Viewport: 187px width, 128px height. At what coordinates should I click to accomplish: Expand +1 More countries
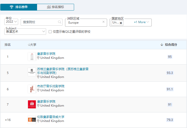[141, 22]
